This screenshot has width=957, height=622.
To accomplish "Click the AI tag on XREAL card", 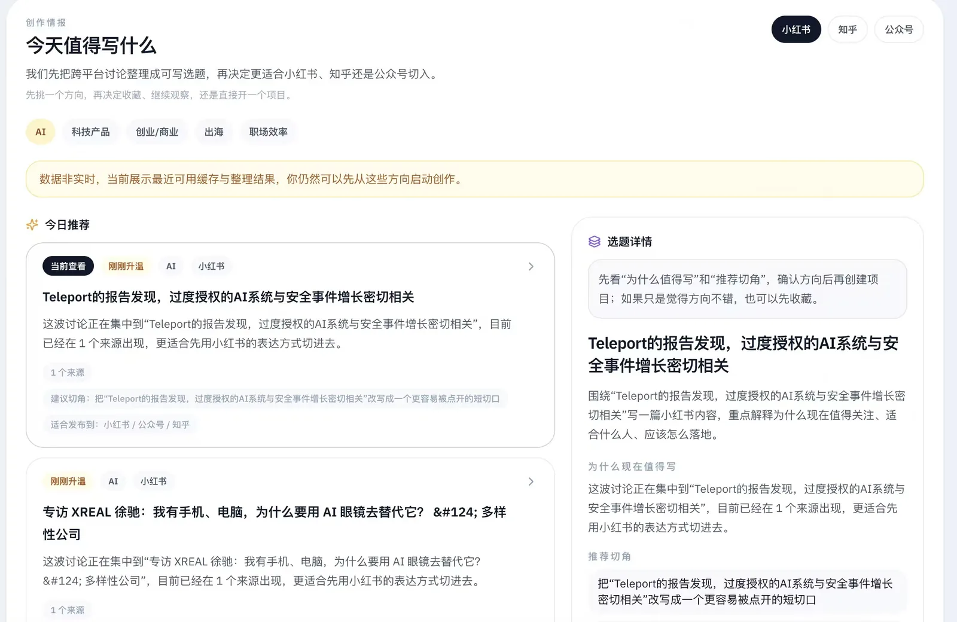I will 113,481.
